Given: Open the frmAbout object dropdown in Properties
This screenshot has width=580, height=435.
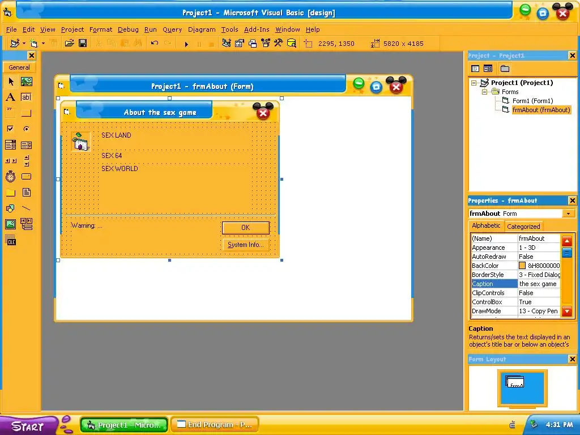Looking at the screenshot, I should [568, 214].
